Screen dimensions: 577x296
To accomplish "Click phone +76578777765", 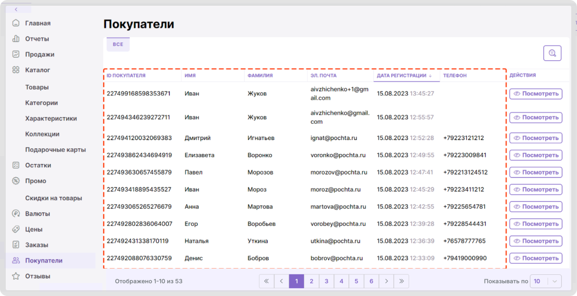I will coord(464,241).
